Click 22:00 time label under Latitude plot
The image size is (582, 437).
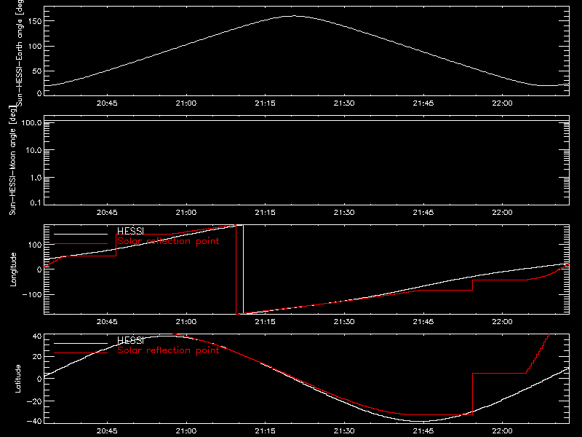pos(502,431)
